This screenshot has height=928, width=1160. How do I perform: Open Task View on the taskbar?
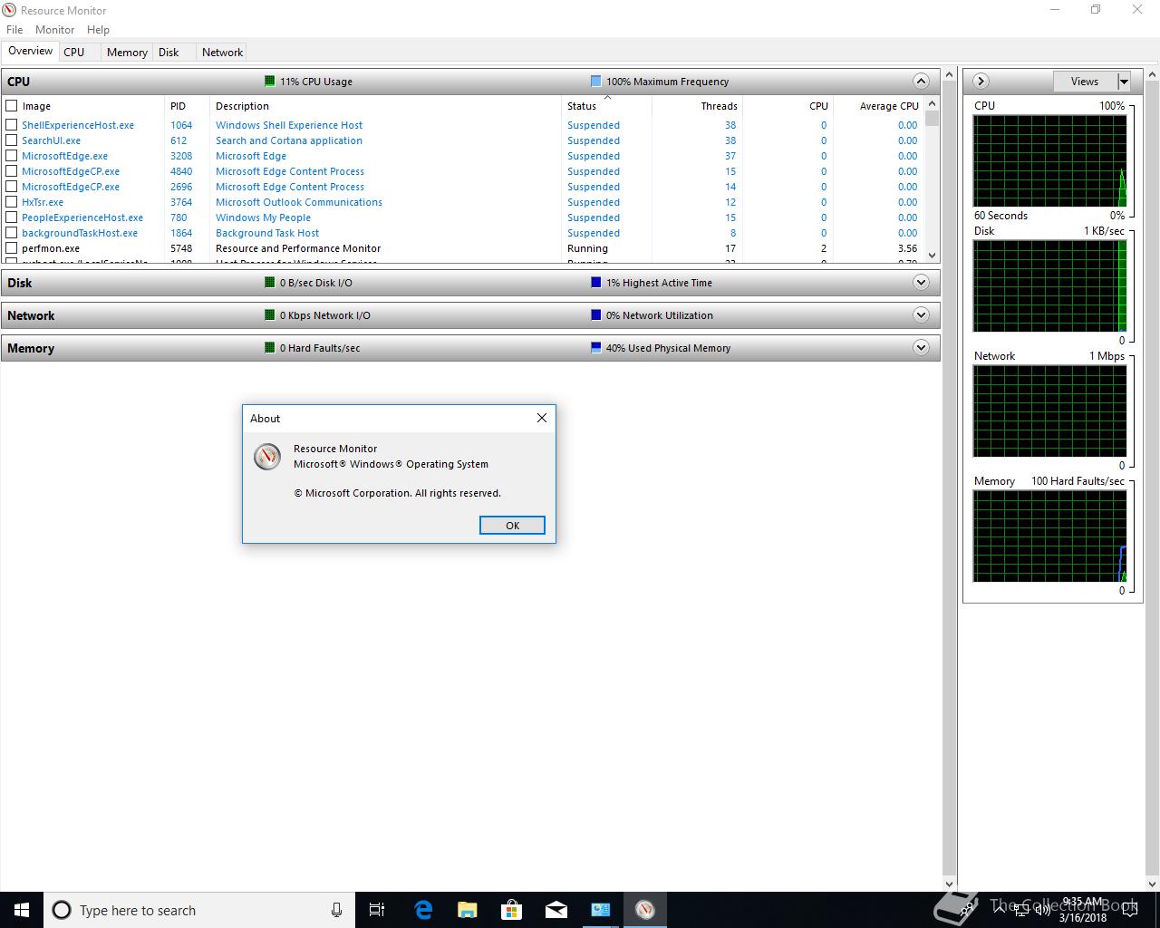point(377,910)
